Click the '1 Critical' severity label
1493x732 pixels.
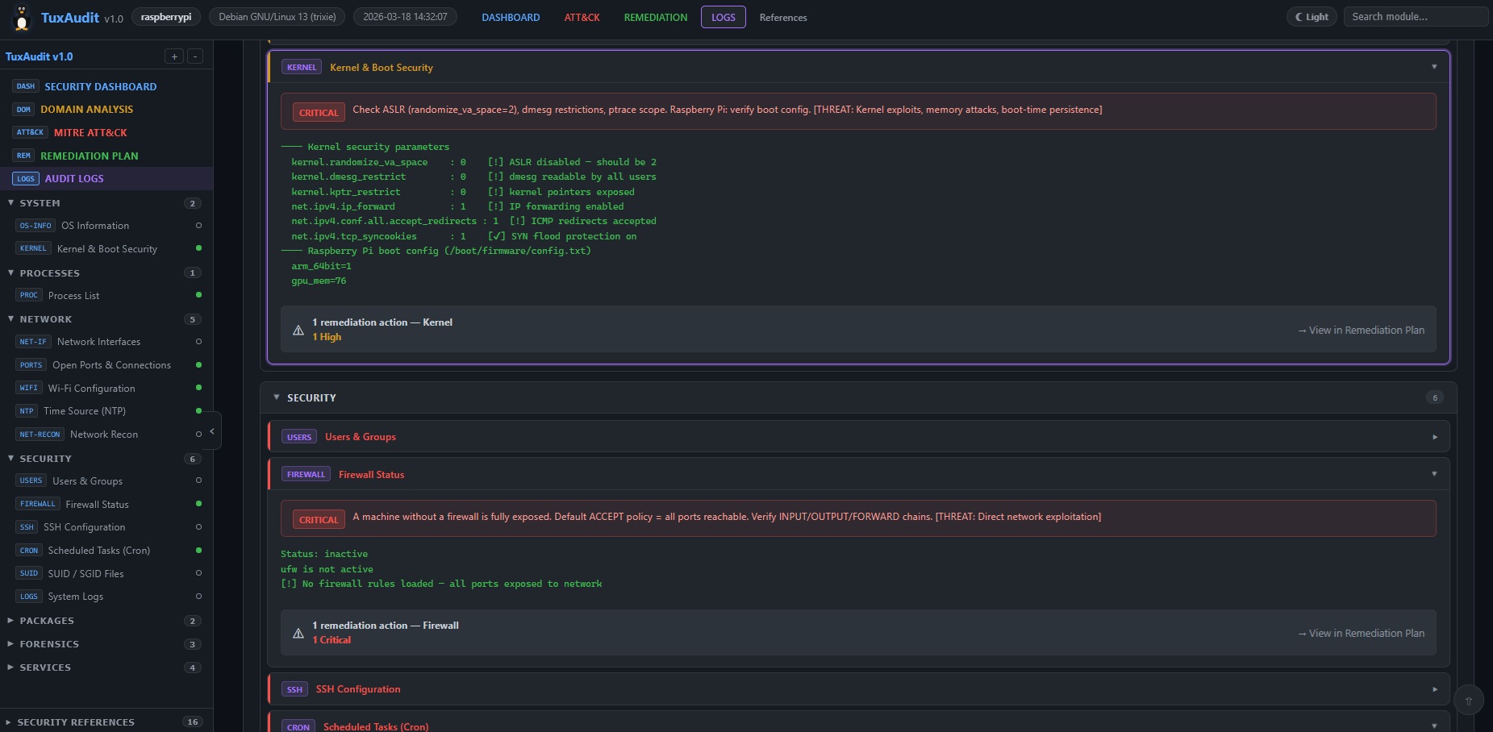click(332, 640)
